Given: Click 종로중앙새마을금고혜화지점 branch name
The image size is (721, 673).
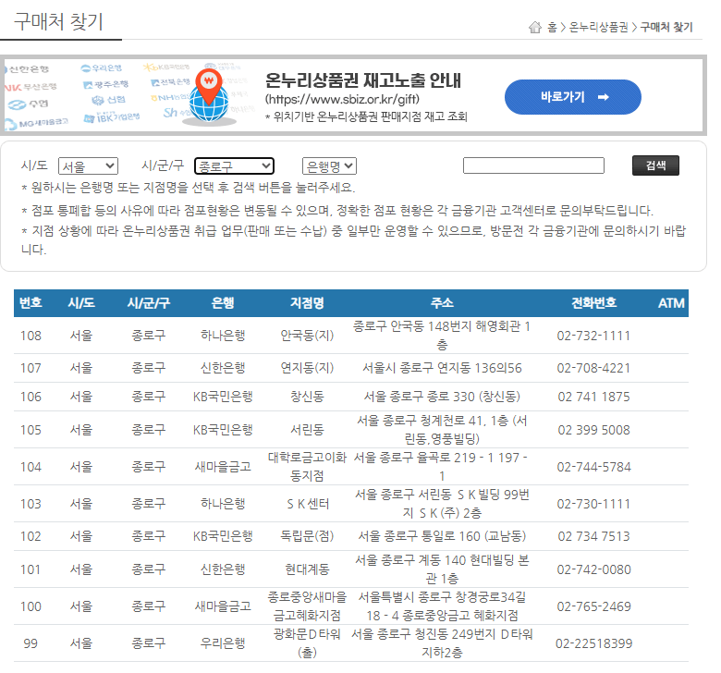Looking at the screenshot, I should tap(307, 606).
